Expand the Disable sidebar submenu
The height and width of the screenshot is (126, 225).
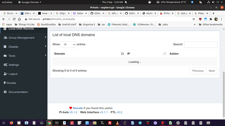24,47
